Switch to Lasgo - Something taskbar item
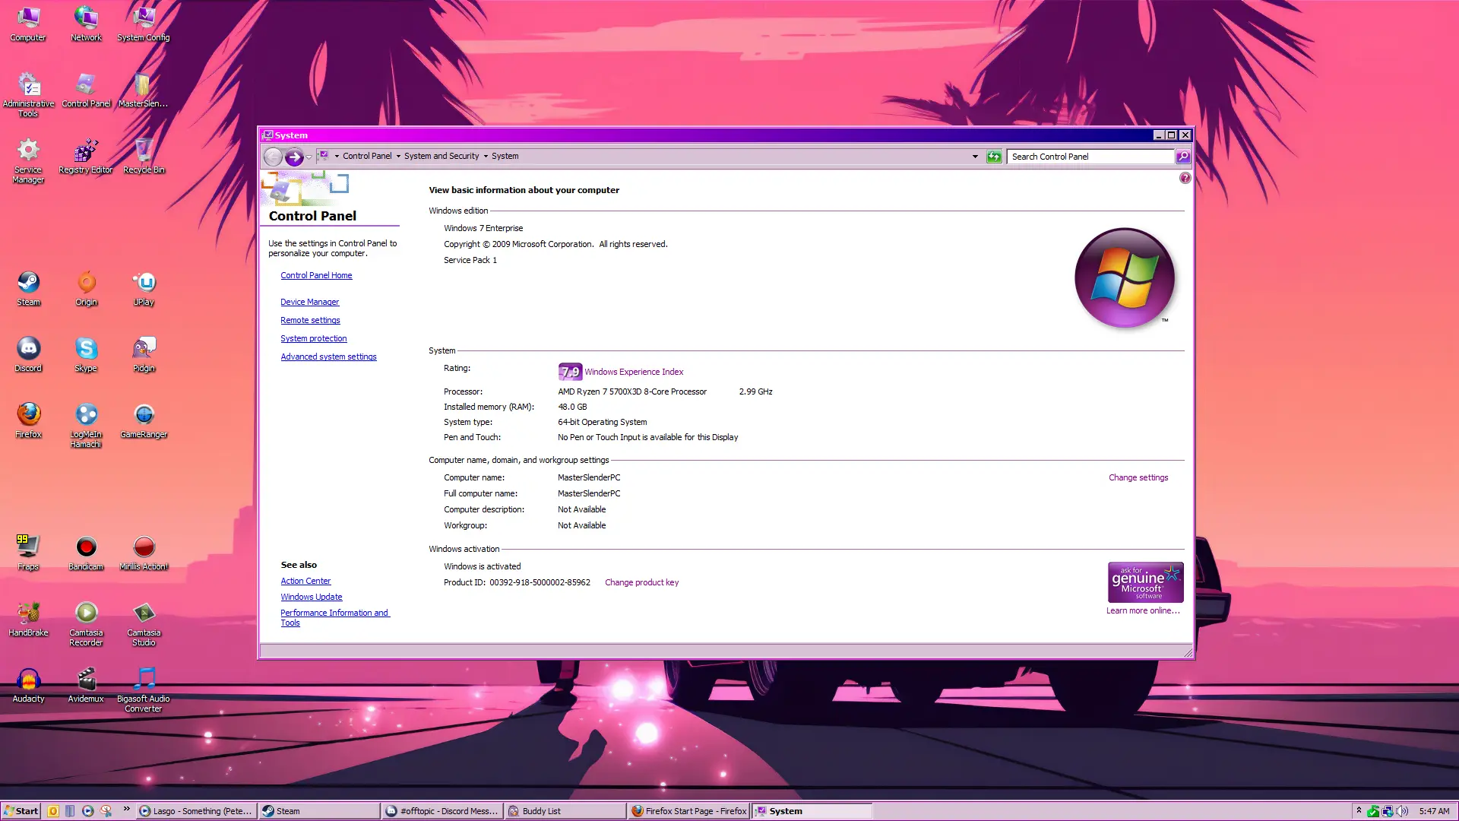The width and height of the screenshot is (1459, 821). point(196,811)
